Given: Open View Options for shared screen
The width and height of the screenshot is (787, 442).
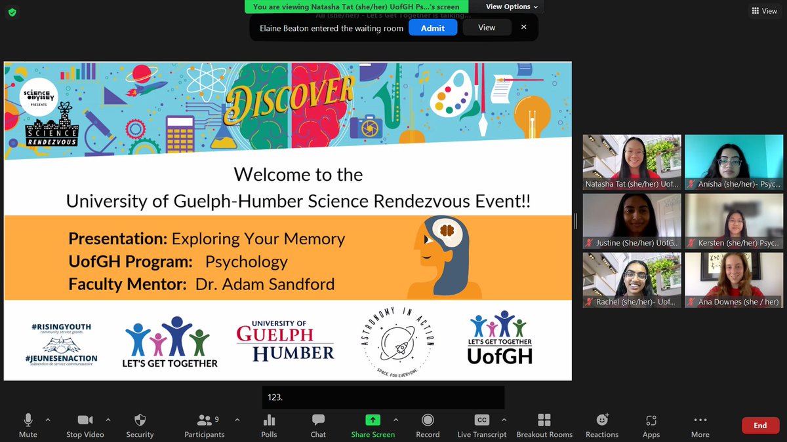Looking at the screenshot, I should [x=511, y=7].
